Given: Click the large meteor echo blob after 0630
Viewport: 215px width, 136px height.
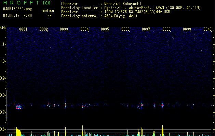Looking at the screenshot, I should (x=19, y=107).
